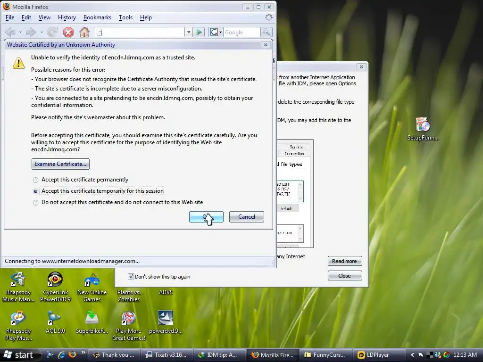The width and height of the screenshot is (483, 362).
Task: Switch to Tixati v3.16 taskbar window
Action: pyautogui.click(x=167, y=355)
